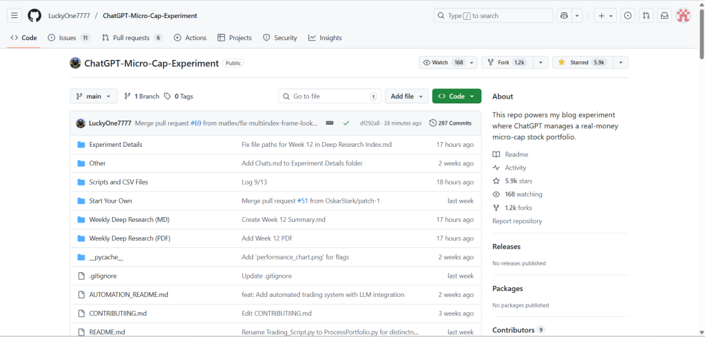Open the Security tab
The width and height of the screenshot is (705, 337).
pos(280,38)
